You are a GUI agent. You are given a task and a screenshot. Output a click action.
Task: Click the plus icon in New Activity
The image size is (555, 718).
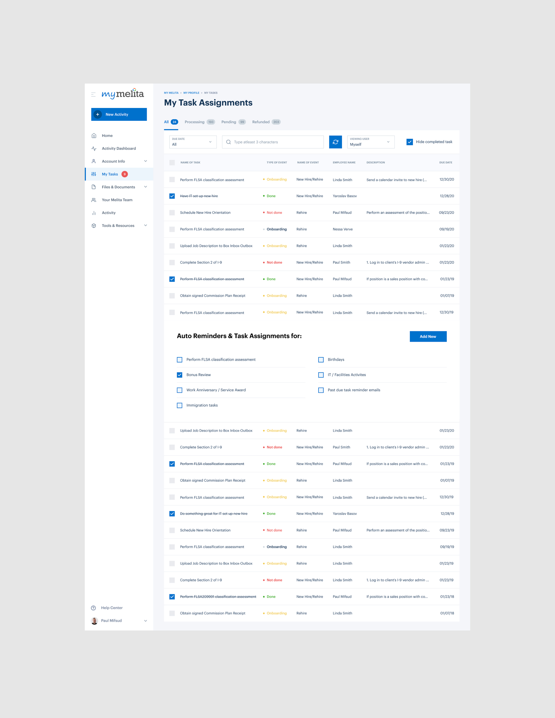[98, 114]
